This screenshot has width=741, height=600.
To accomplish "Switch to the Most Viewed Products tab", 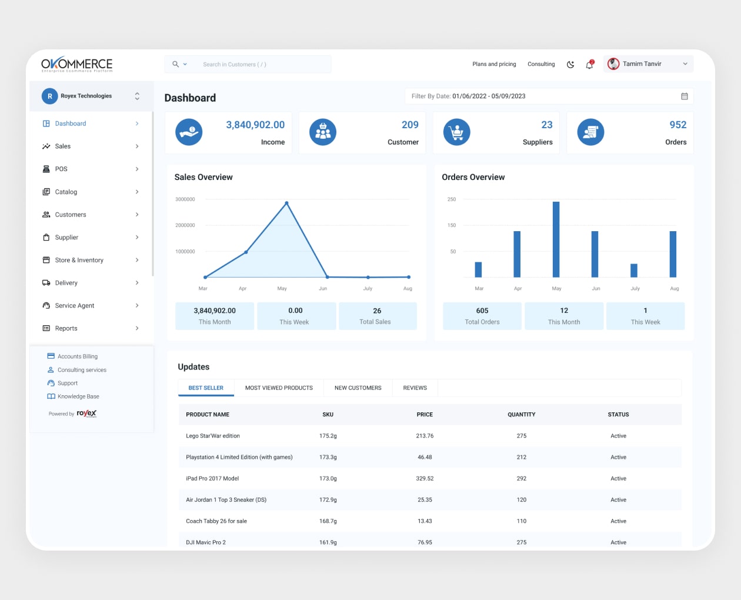I will [x=279, y=388].
